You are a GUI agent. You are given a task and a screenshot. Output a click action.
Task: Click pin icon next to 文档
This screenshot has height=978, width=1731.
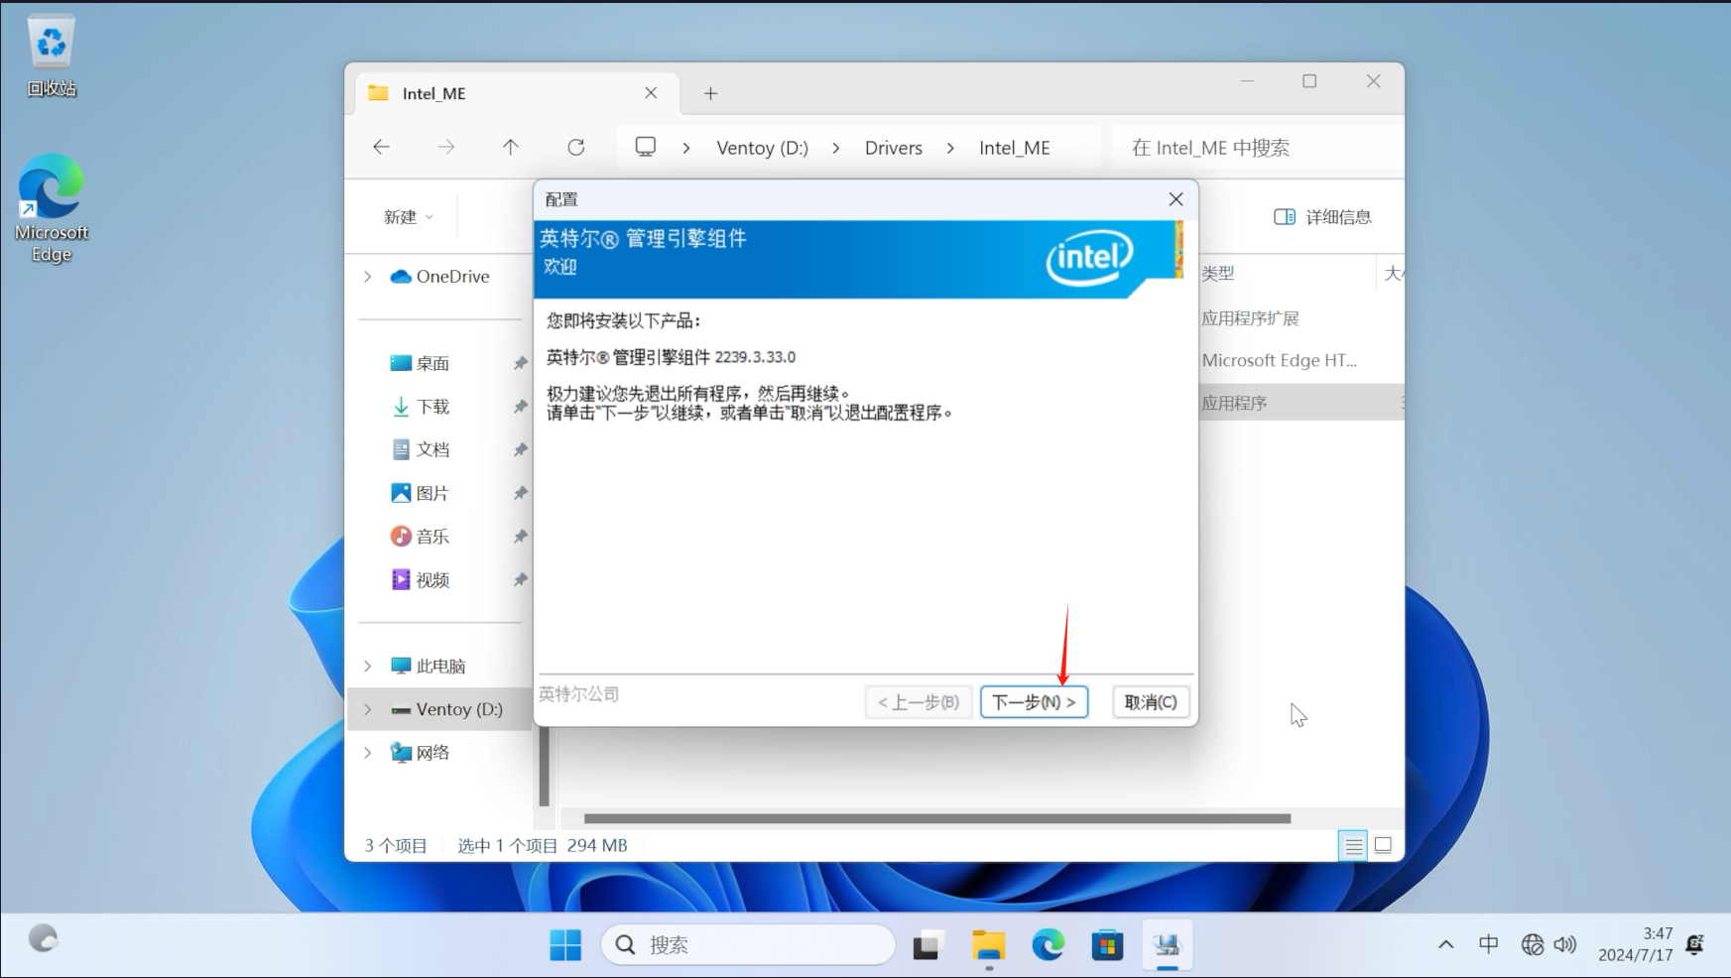click(520, 450)
